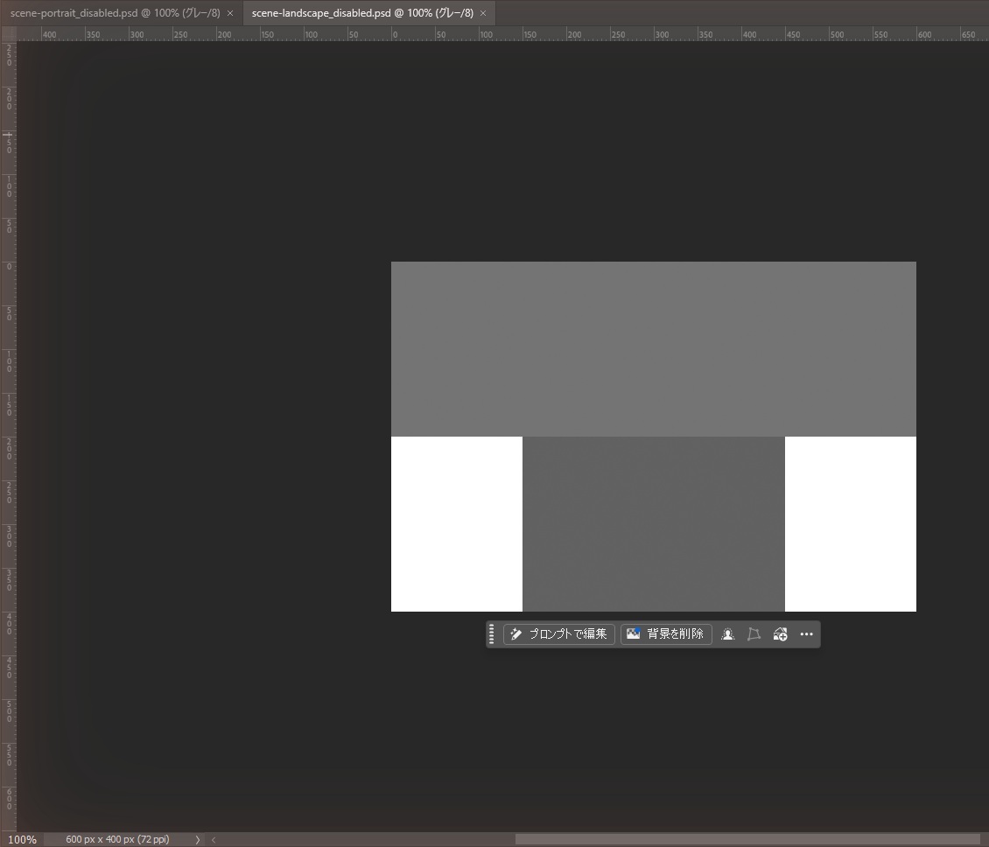Screen dimensions: 989x847
Task: Click the horizontal scrollbar's left arrow
Action: [x=214, y=839]
